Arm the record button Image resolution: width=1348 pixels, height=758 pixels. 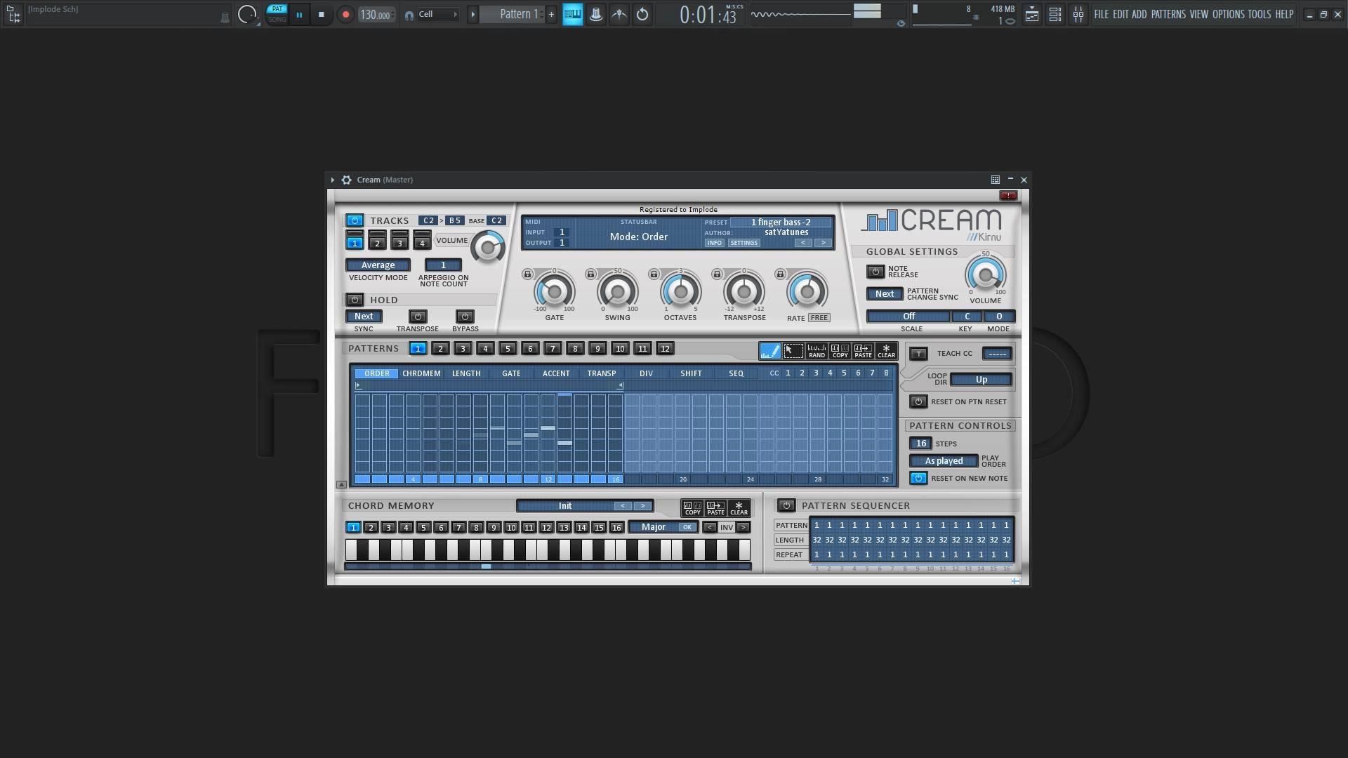(345, 14)
